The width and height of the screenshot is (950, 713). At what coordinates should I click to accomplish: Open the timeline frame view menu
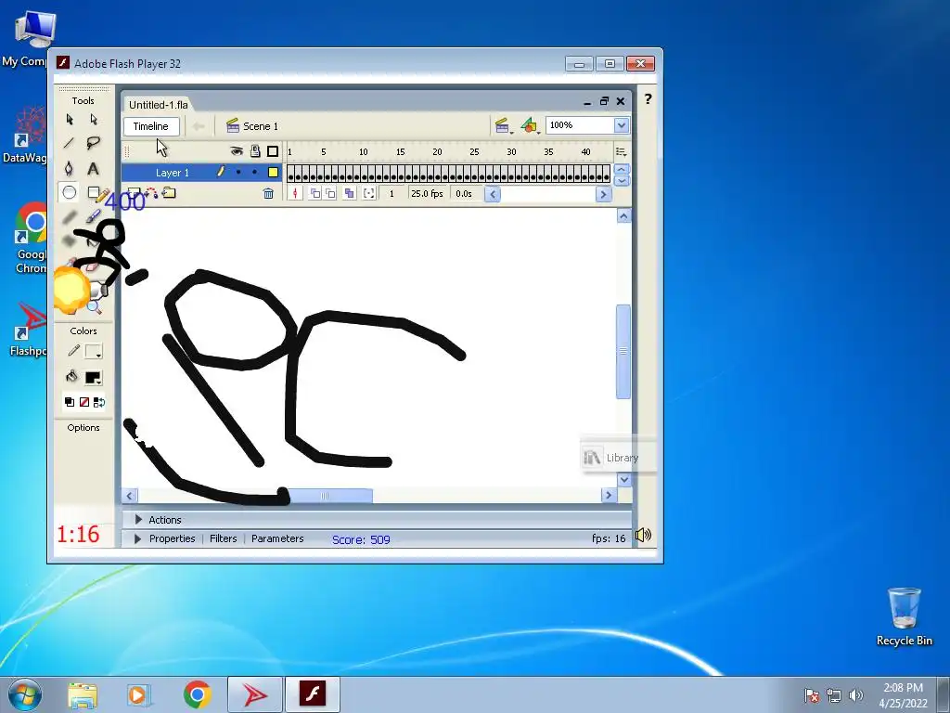pyautogui.click(x=621, y=151)
